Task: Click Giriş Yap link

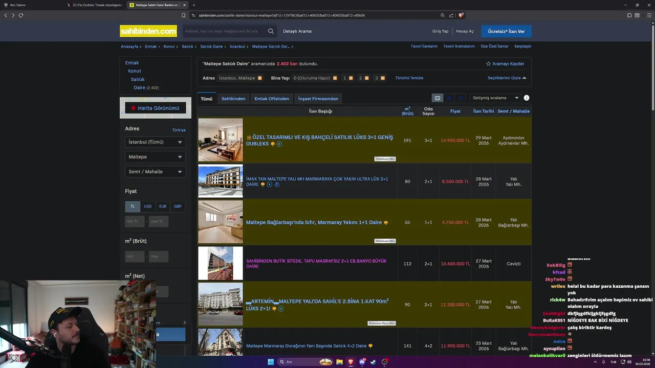Action: (x=440, y=31)
